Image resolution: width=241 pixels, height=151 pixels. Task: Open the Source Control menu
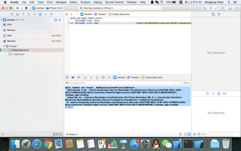click(114, 2)
